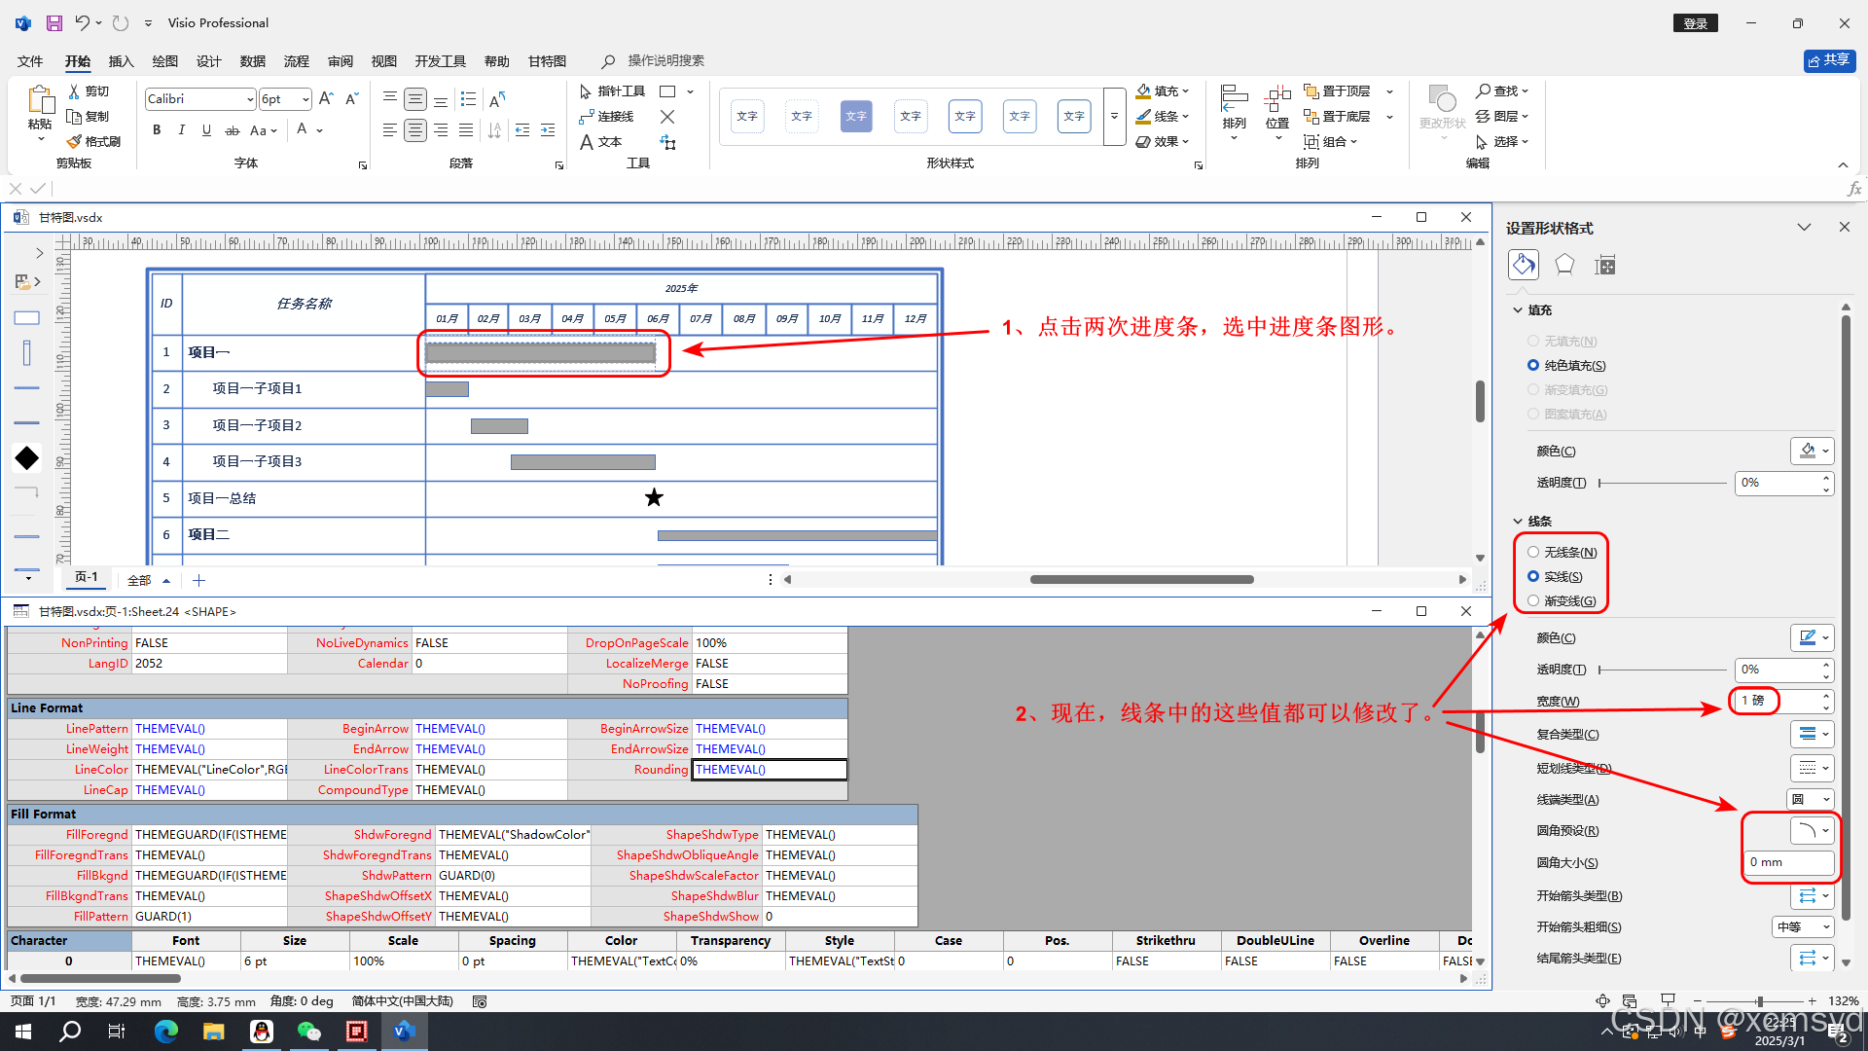Open the Insert ribbon tab
This screenshot has width=1868, height=1051.
click(x=121, y=61)
